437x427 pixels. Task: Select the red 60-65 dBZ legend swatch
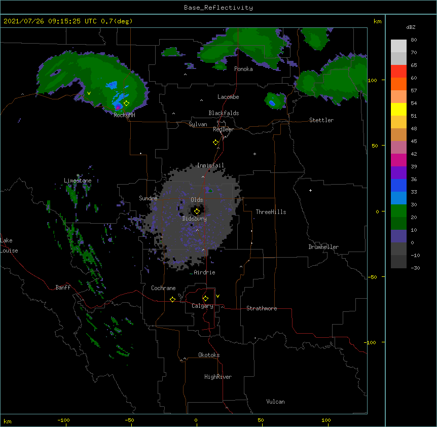click(398, 71)
